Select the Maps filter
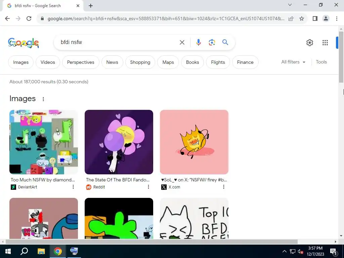Screen dimensions: 344x258 168,62
